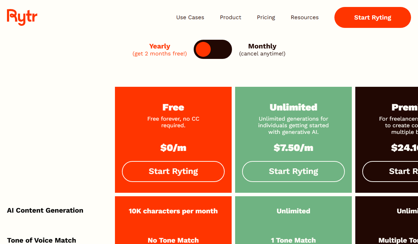The image size is (418, 244).
Task: Click the orange Start Ryting header button
Action: click(372, 17)
